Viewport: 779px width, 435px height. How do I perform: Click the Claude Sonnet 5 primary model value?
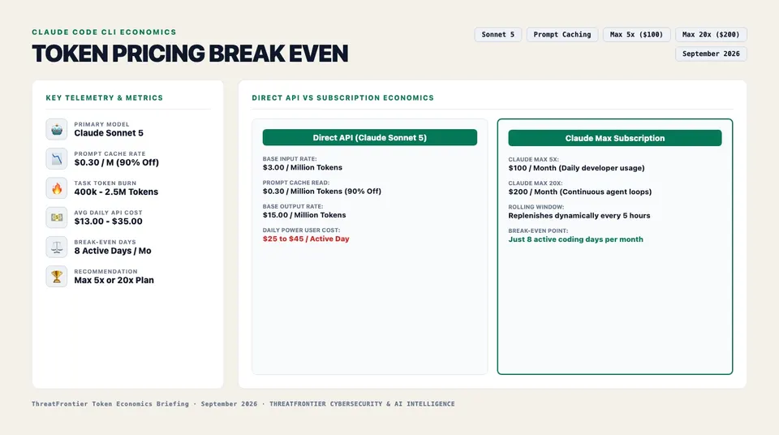[109, 133]
